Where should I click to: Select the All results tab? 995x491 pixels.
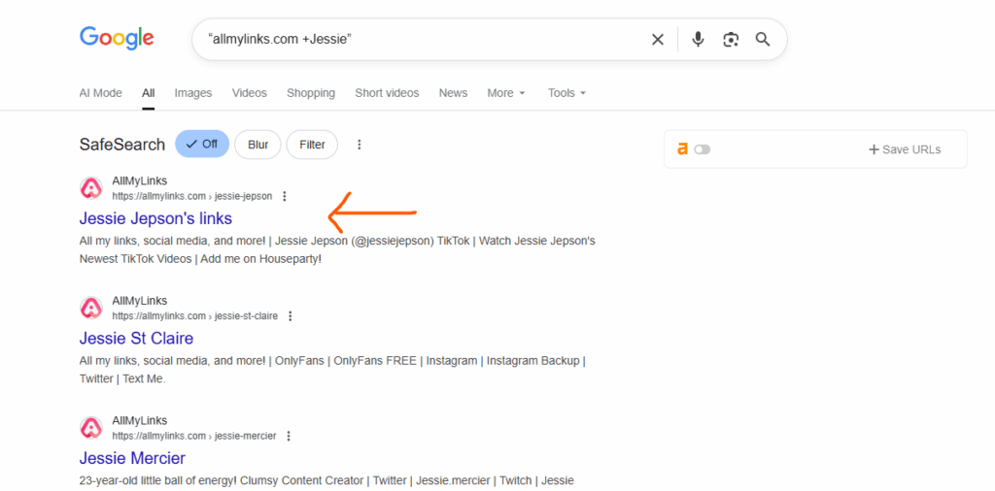[x=149, y=93]
